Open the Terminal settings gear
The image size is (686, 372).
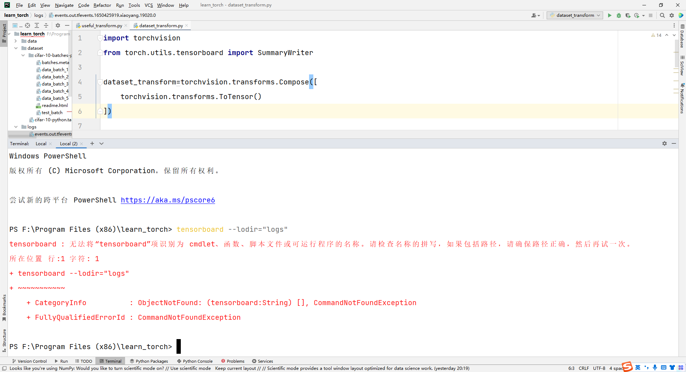(x=664, y=143)
